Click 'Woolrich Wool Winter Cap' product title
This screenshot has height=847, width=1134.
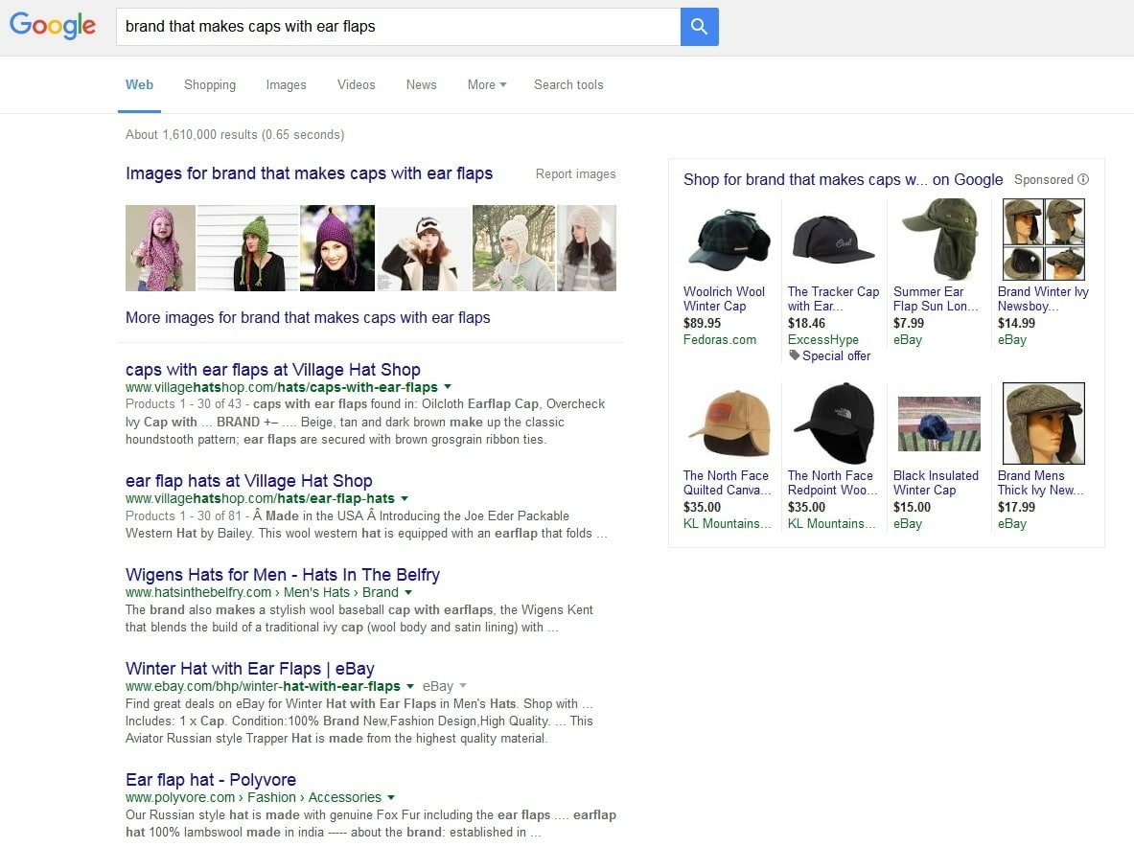[x=724, y=299]
